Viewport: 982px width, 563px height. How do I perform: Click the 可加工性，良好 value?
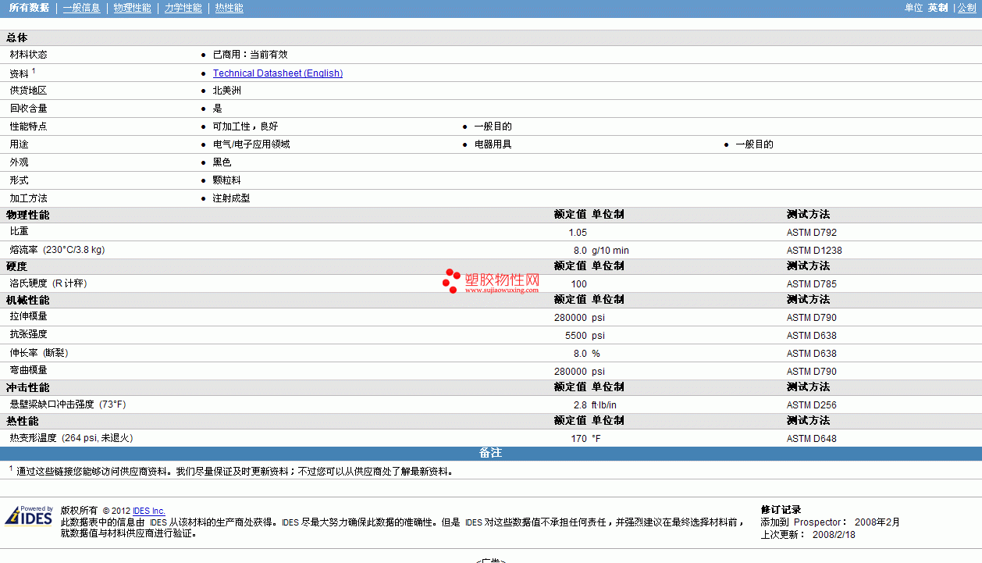245,126
